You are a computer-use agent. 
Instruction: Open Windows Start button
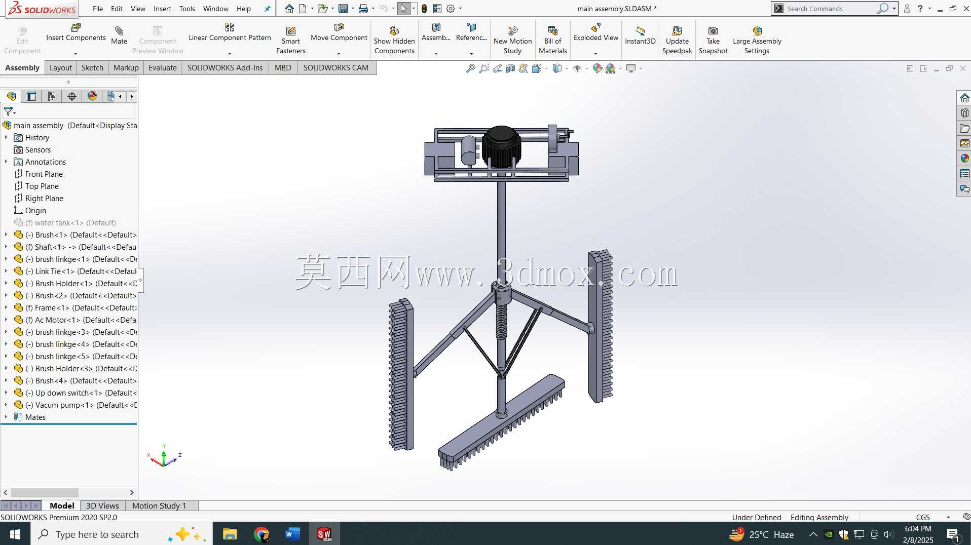[15, 534]
